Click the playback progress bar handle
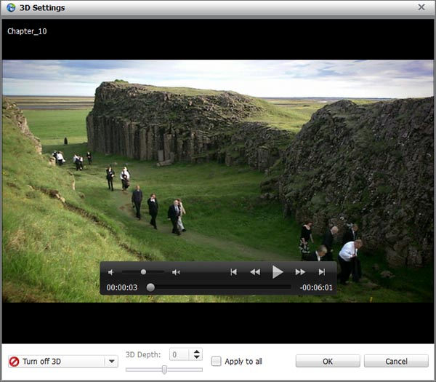 coord(150,287)
